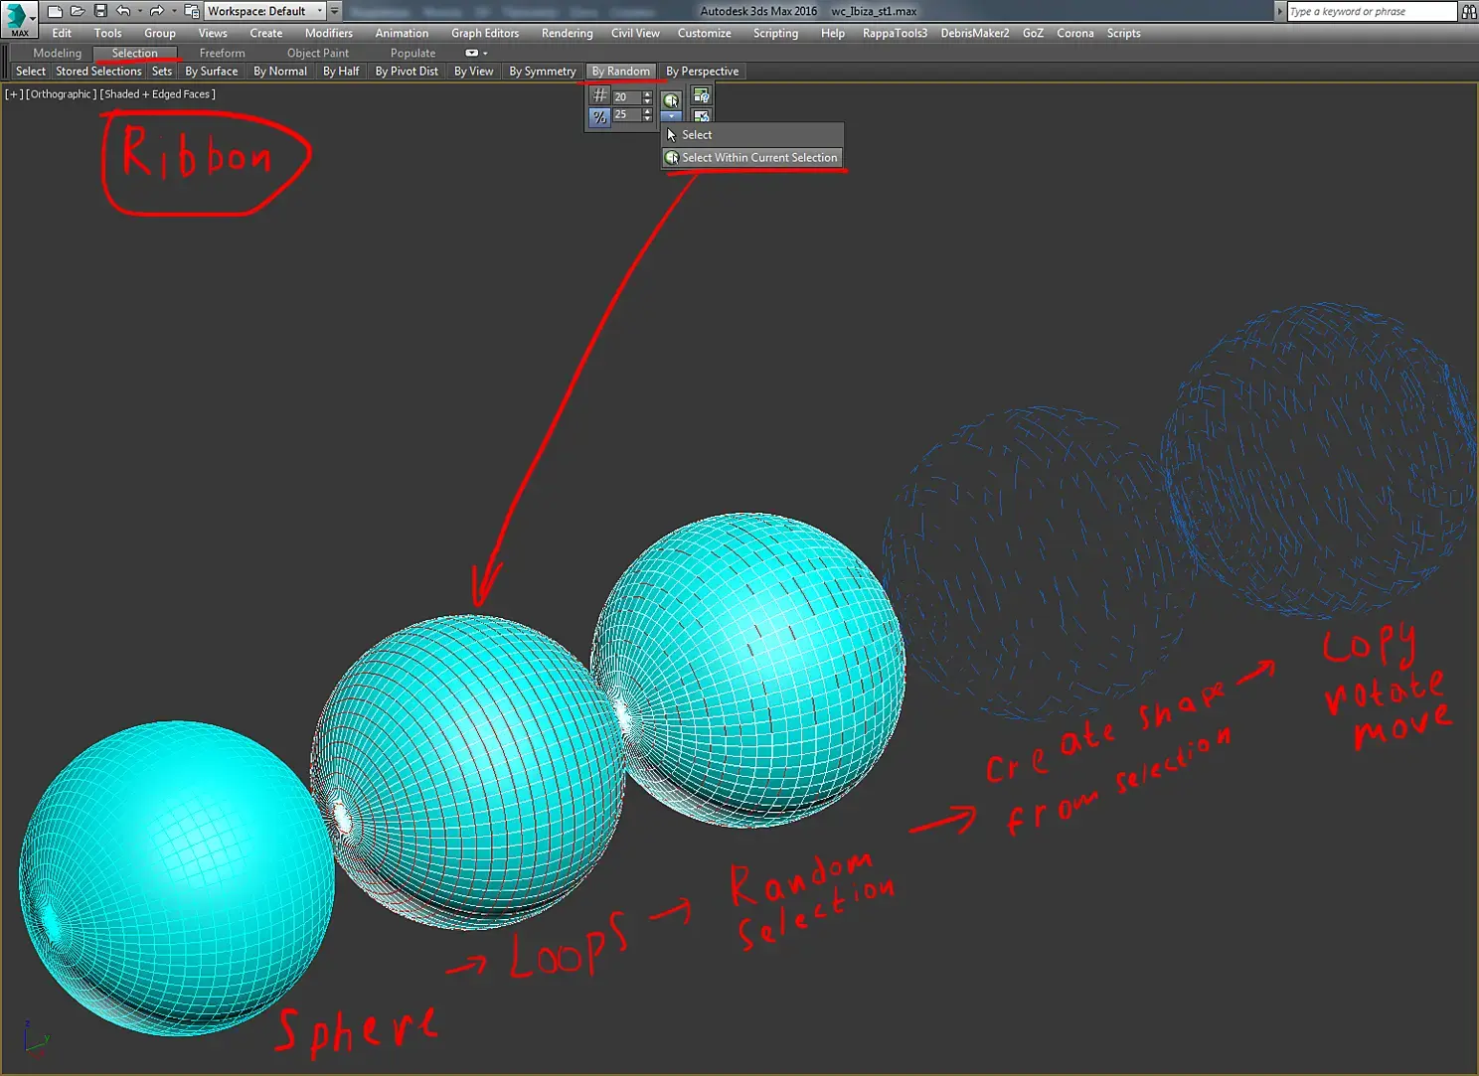Click the Set Project Folder icon
1479x1076 pixels.
192,11
